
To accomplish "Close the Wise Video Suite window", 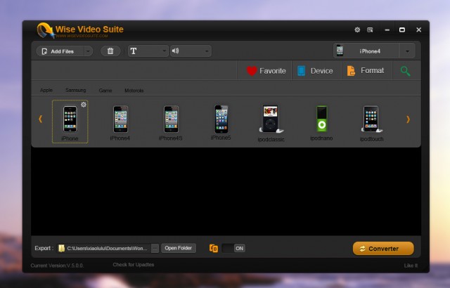I will pos(419,30).
